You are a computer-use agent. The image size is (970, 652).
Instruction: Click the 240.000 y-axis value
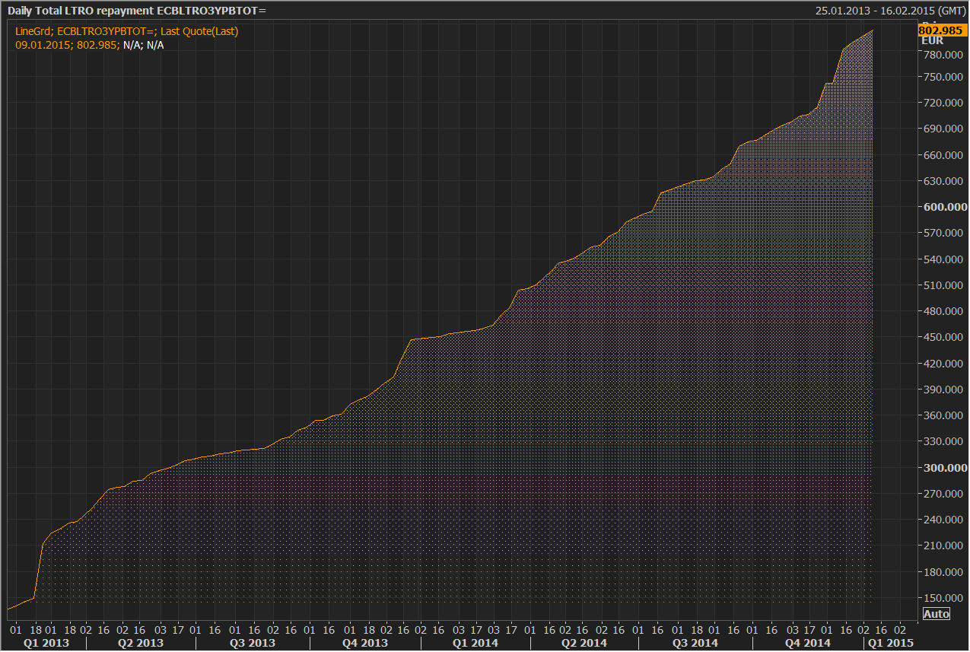click(943, 520)
